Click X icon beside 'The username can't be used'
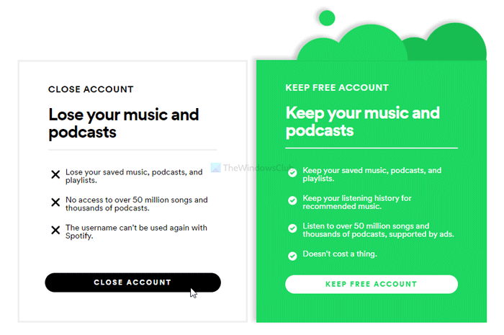The width and height of the screenshot is (504, 335). pos(55,230)
